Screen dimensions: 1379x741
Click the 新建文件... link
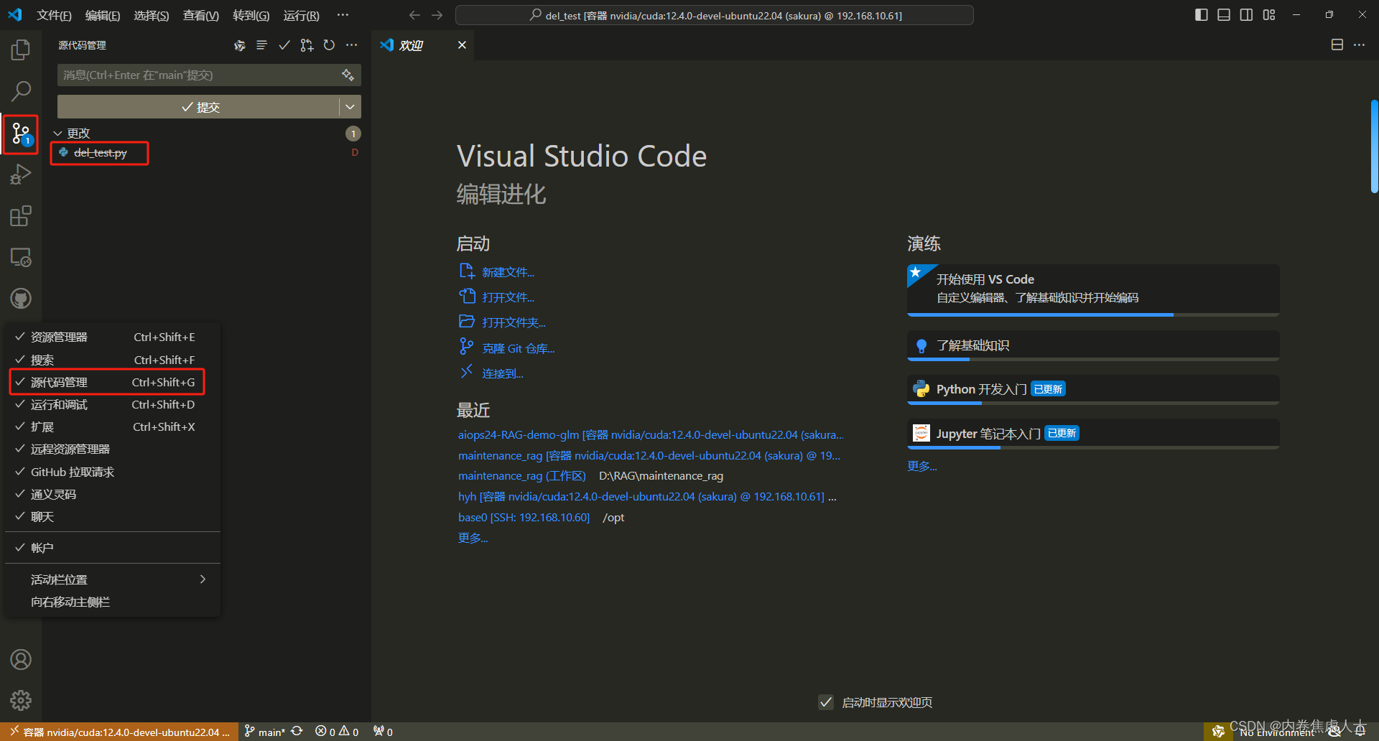tap(508, 272)
